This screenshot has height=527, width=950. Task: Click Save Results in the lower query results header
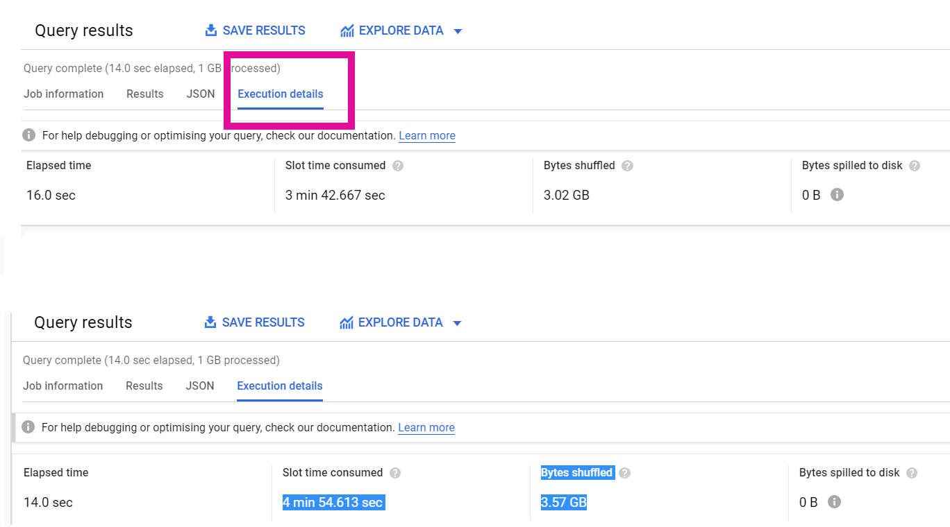[255, 322]
